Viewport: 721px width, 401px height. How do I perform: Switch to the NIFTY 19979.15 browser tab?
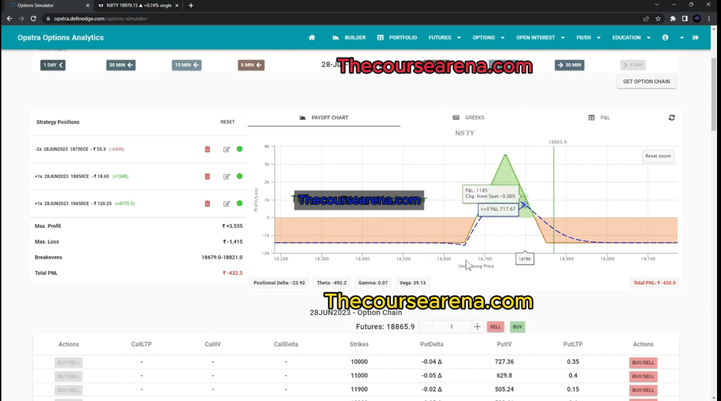[138, 5]
